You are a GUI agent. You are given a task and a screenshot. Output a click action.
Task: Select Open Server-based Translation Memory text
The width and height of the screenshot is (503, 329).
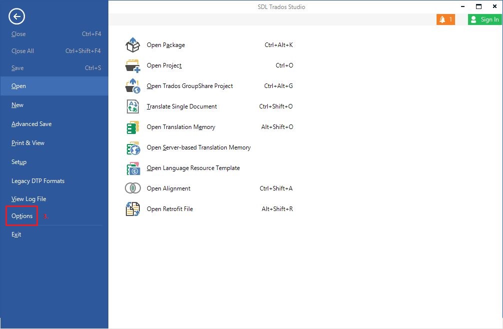(x=199, y=147)
